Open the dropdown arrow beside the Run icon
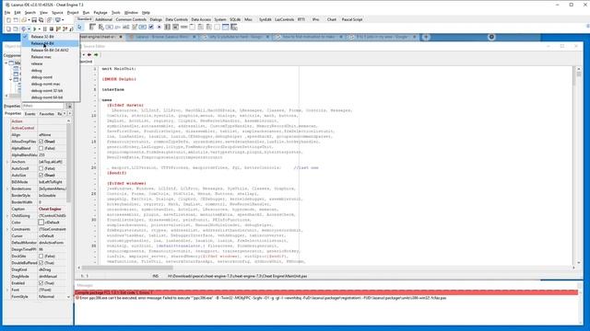The image size is (590, 331). pos(40,29)
